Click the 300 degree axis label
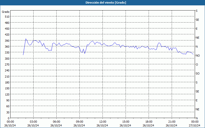 click(x=7, y=59)
